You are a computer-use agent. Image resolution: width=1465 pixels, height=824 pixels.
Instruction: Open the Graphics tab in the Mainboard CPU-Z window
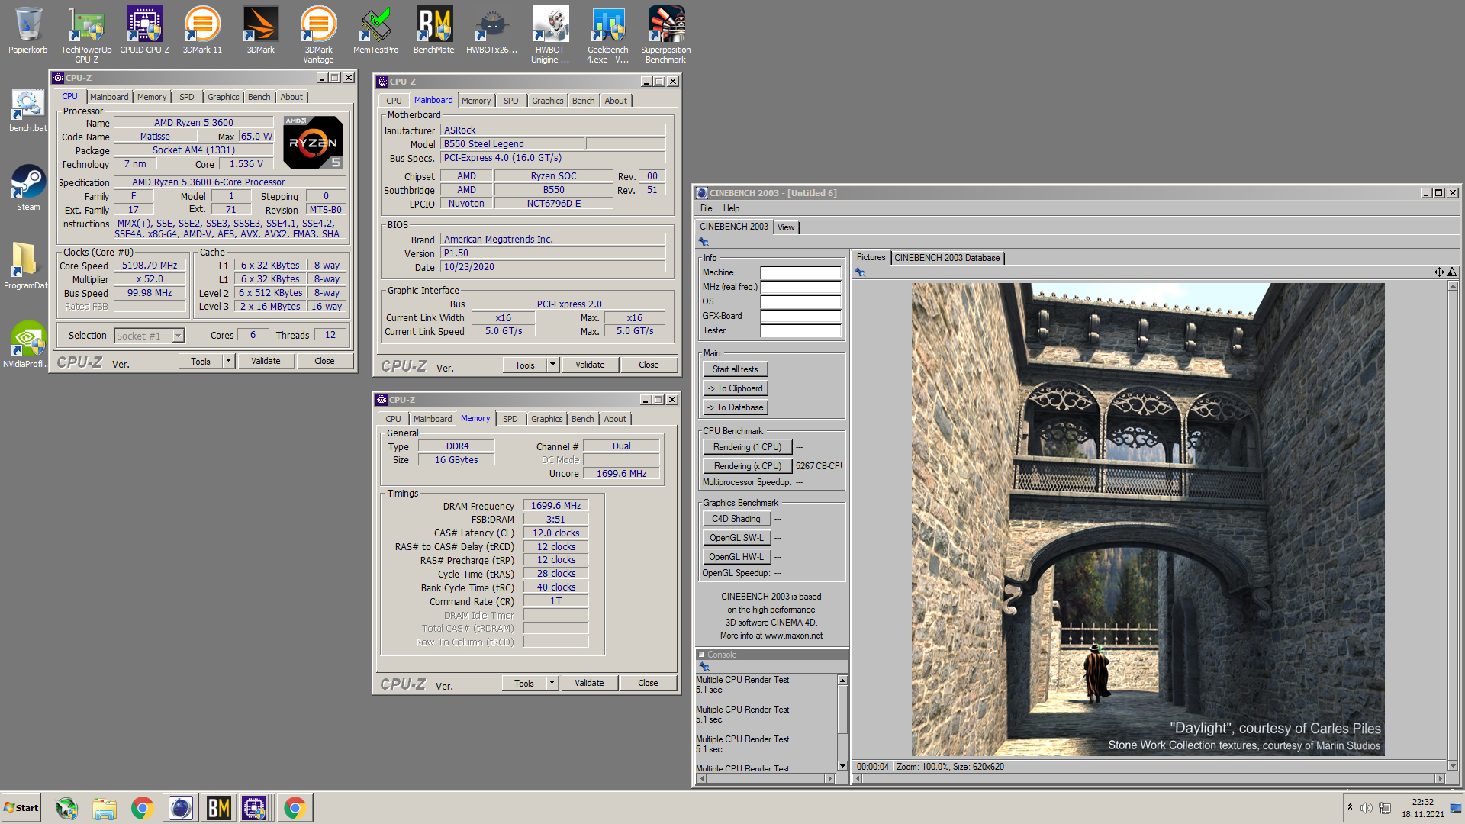click(x=547, y=101)
